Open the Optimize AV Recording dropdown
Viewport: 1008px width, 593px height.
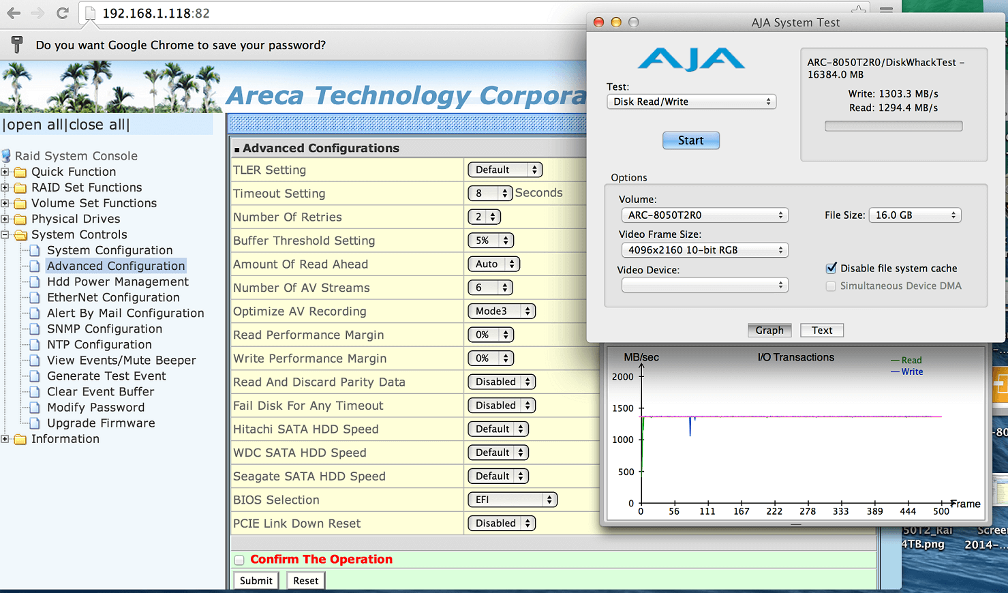point(502,311)
